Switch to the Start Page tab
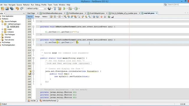The height and width of the screenshot is (106, 189). [31, 13]
